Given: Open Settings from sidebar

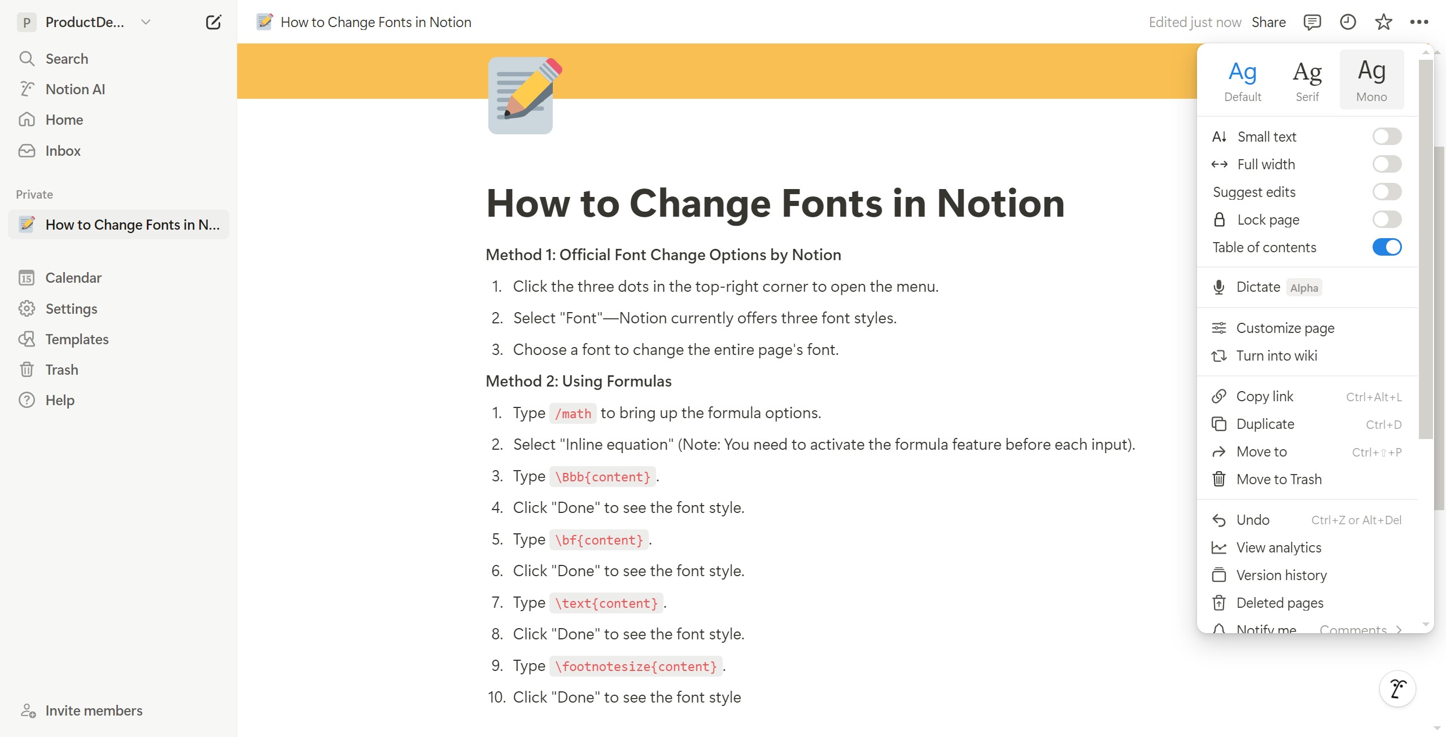Looking at the screenshot, I should pos(119,309).
